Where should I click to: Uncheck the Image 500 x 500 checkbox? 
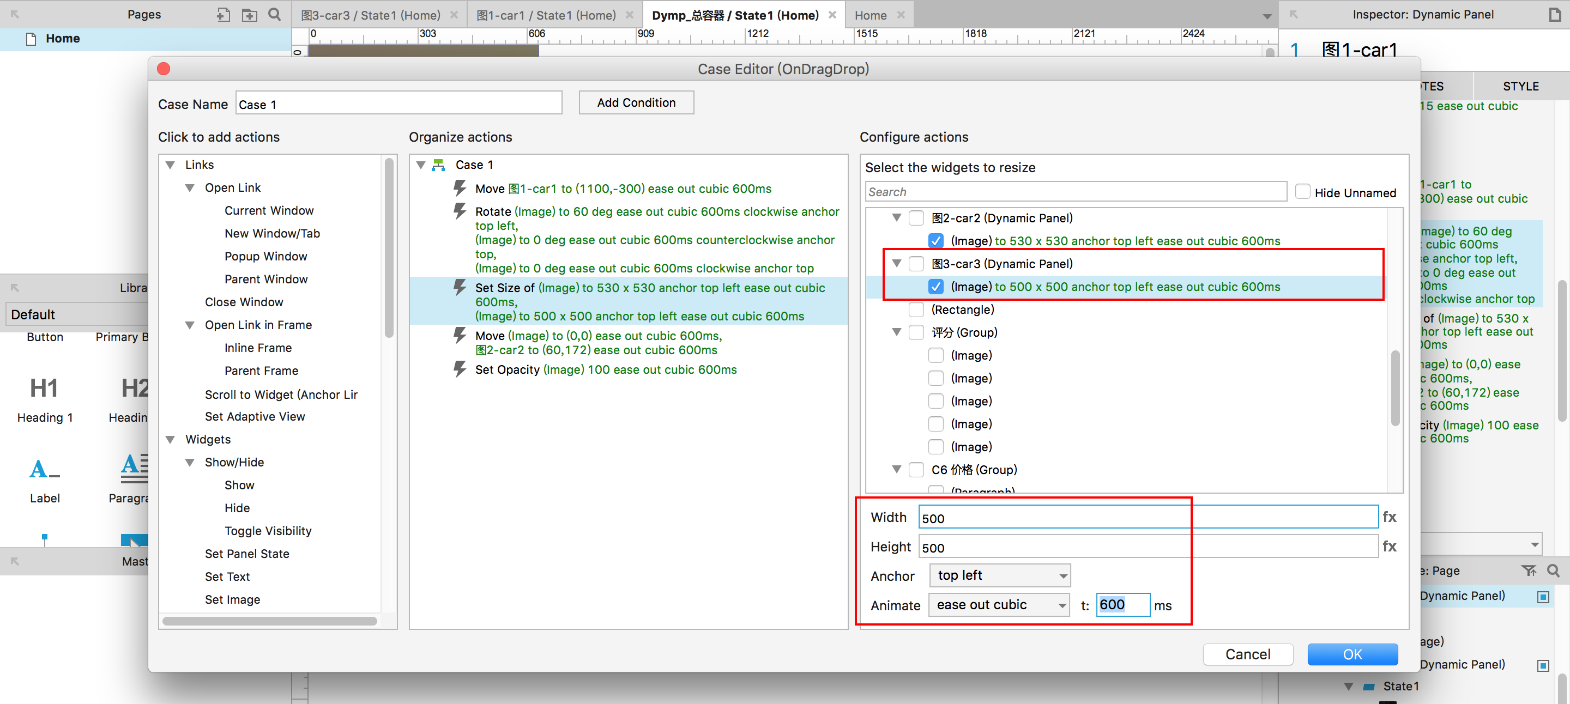[x=935, y=286]
